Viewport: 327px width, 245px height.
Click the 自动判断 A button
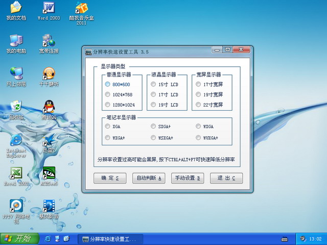click(x=149, y=178)
